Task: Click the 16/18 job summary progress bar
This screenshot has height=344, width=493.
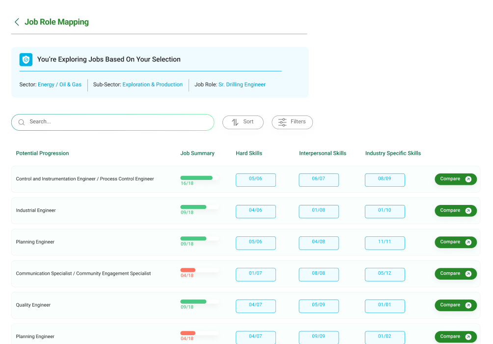Action: tap(196, 178)
